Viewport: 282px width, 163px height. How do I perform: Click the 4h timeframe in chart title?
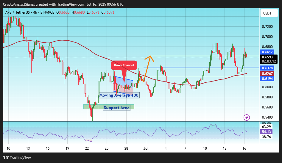[x=35, y=12]
